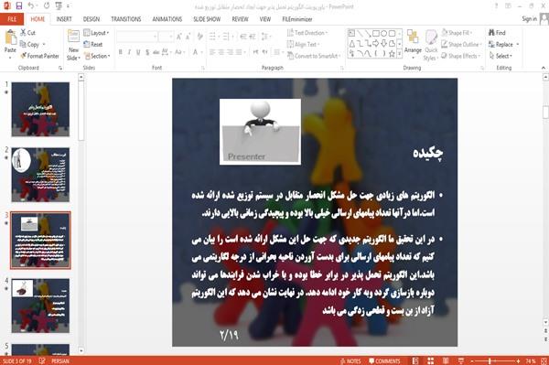This screenshot has height=365, width=549.
Task: Switch to Normal view in status bar
Action: tap(415, 360)
